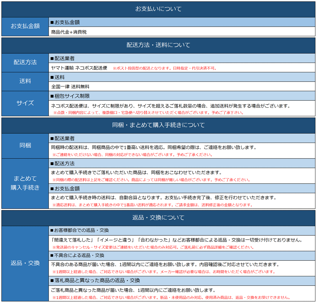The image size is (317, 303).
Task: Click the sentence starting 同梱時の配送料は
Action: (154, 147)
